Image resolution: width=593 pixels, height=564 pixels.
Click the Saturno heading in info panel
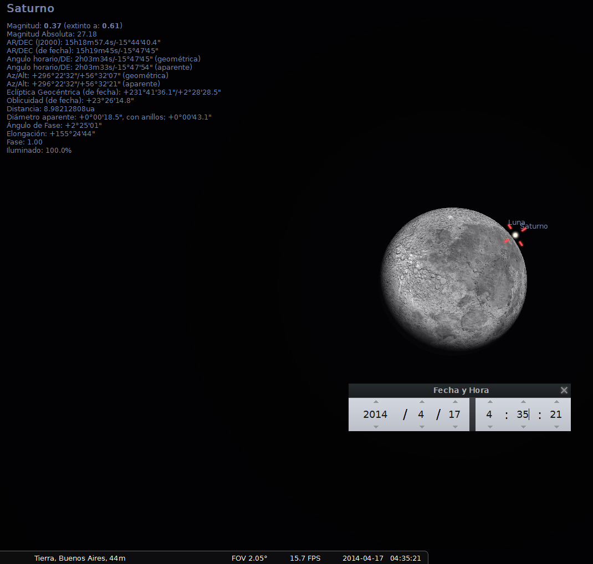point(30,8)
